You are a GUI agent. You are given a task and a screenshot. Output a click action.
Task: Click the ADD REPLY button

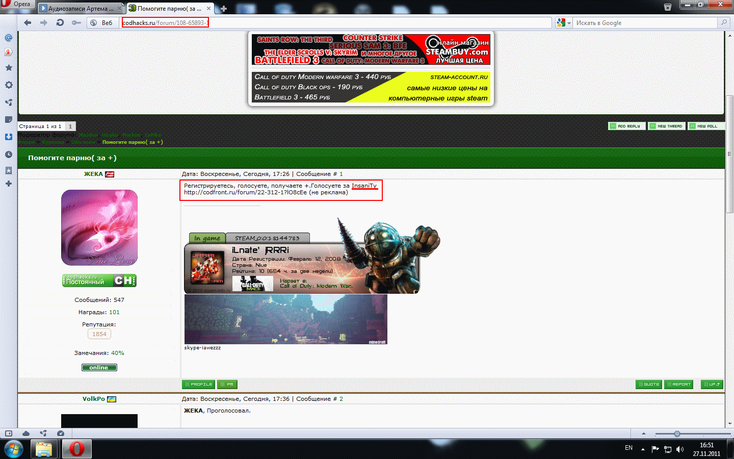pos(627,126)
